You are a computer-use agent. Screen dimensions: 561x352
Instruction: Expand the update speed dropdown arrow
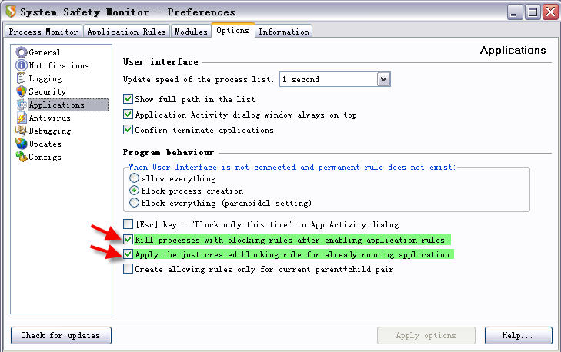click(383, 79)
